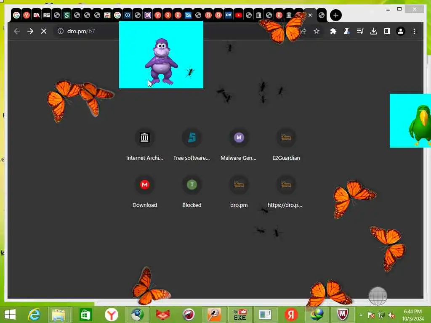431x323 pixels.
Task: Switch to the TSA tab
Action: coord(188,15)
